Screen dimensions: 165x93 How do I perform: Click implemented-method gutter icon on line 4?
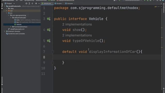[49, 30]
